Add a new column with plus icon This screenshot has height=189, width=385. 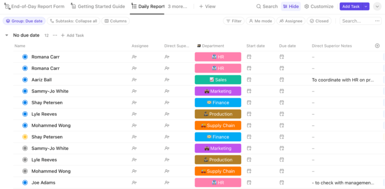click(377, 46)
